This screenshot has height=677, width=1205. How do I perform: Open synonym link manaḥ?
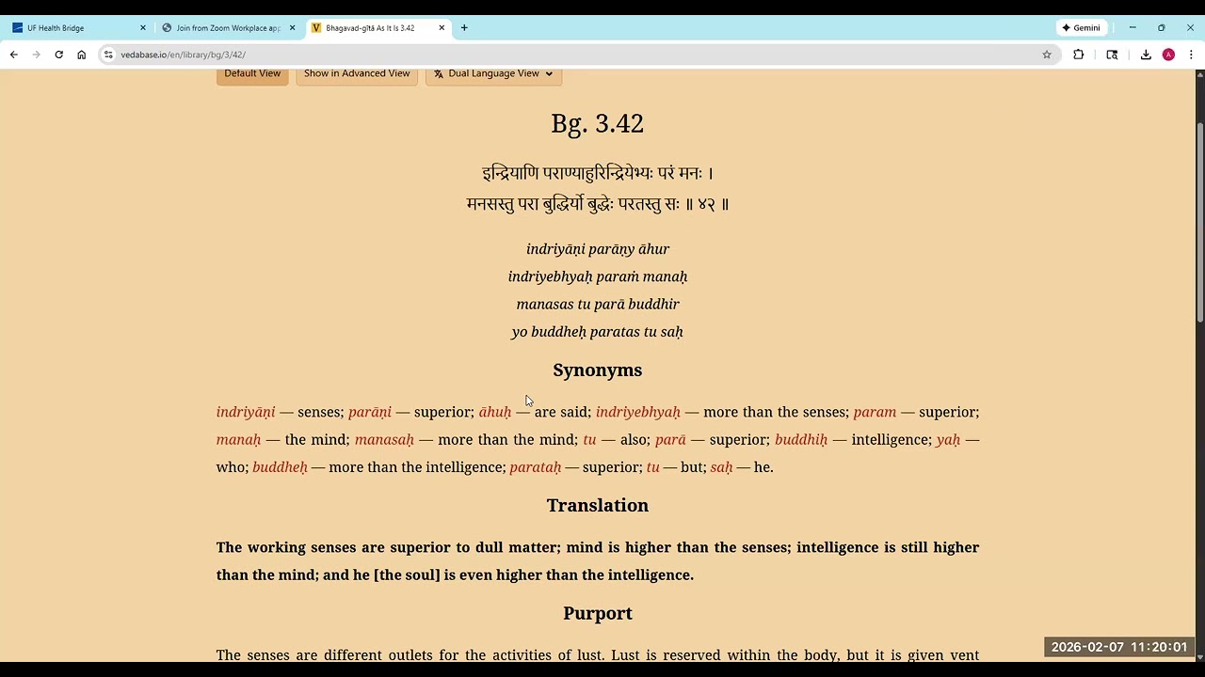click(238, 439)
